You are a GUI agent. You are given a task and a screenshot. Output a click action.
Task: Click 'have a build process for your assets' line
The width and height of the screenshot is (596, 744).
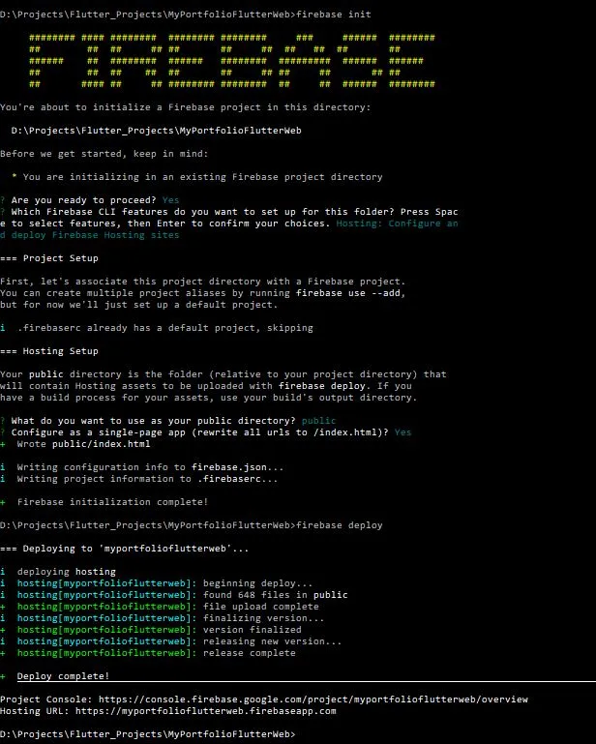(208, 398)
